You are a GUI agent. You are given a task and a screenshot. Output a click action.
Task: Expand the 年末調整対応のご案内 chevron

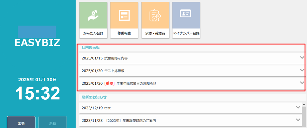click(298, 120)
